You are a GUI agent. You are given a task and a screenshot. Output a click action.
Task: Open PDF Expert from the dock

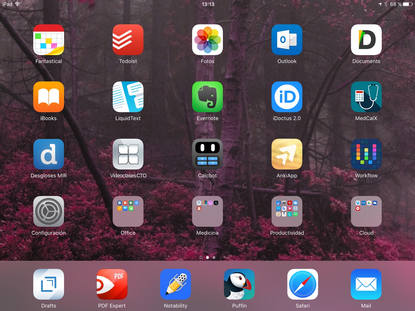tap(112, 284)
